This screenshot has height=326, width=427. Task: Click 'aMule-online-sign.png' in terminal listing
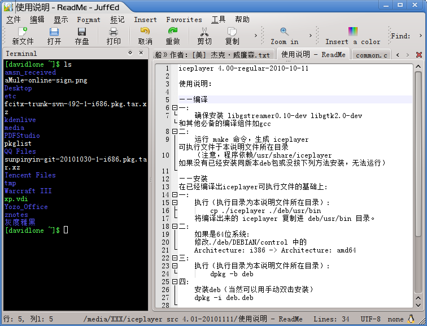pos(46,80)
